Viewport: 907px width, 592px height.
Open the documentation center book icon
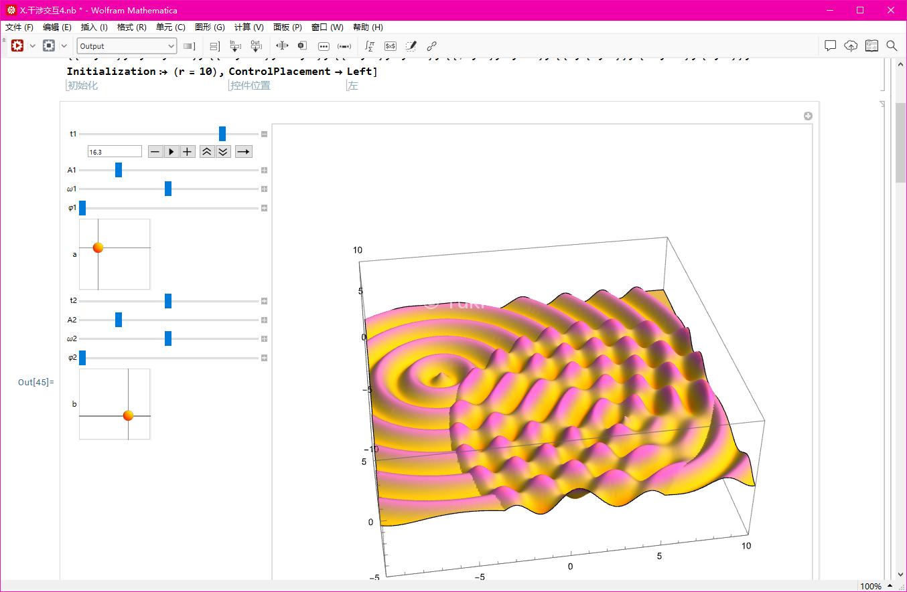pos(871,45)
